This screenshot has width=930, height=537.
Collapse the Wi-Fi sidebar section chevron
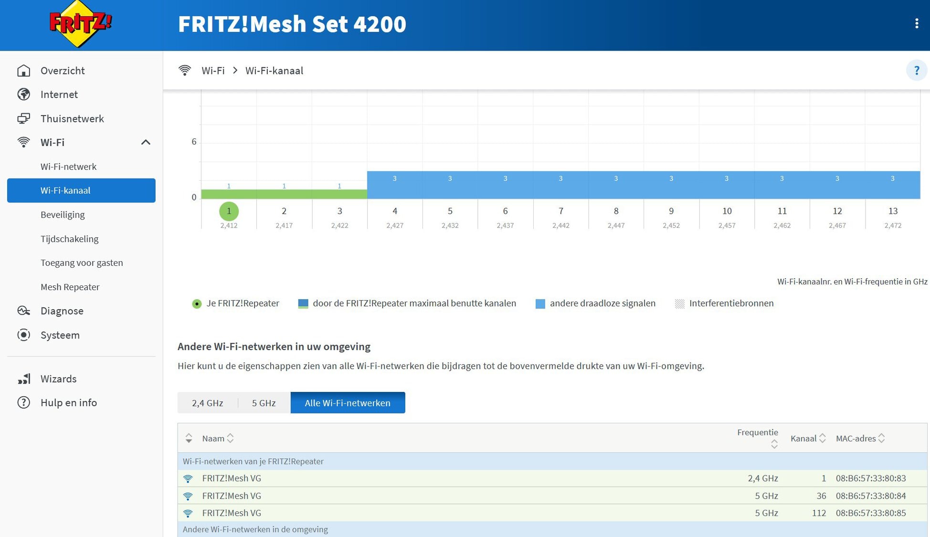click(146, 142)
